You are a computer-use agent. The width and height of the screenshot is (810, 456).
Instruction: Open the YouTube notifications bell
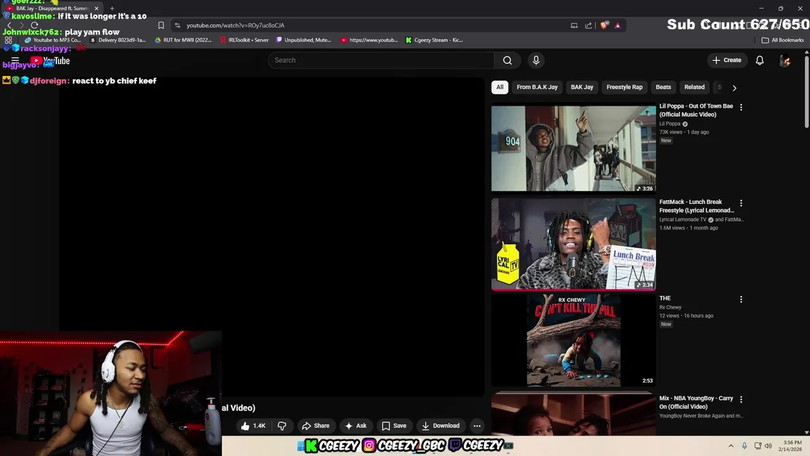click(x=759, y=60)
